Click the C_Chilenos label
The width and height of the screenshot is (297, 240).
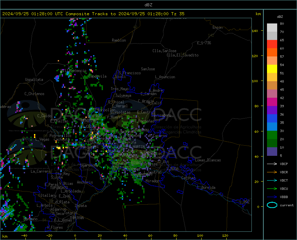click(x=34, y=94)
